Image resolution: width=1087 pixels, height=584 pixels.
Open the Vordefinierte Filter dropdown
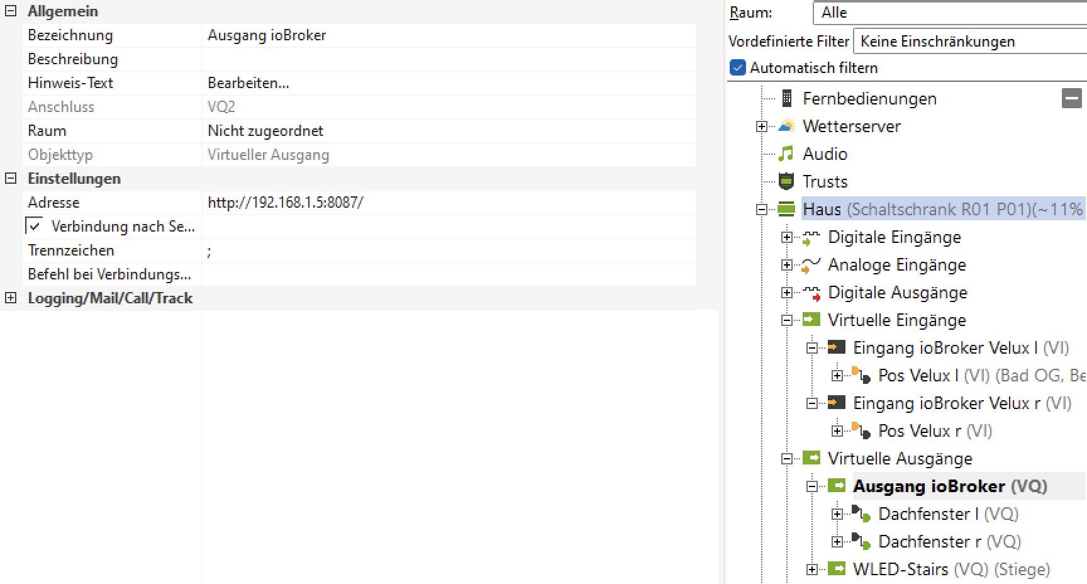[969, 42]
